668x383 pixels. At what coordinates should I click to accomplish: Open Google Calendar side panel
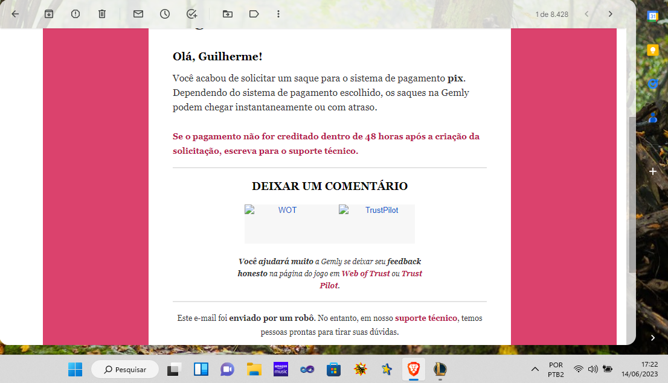[652, 16]
